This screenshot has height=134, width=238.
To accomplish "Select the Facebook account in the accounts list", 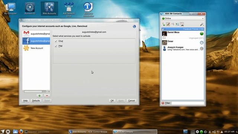I will pos(36,41).
